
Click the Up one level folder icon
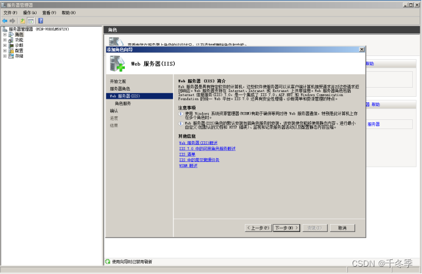23,21
